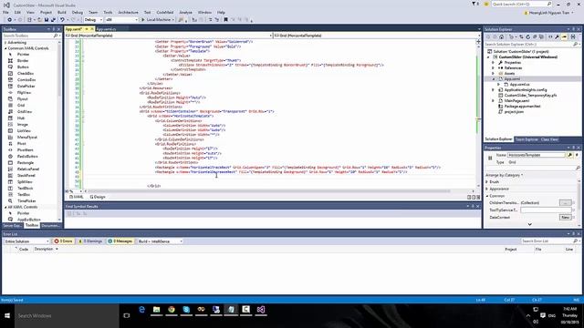Click the wrench icon in Solution Explorer toolbar
The image size is (584, 328).
pyautogui.click(x=557, y=36)
